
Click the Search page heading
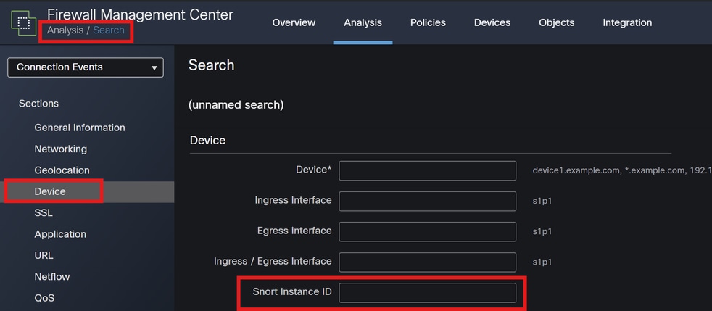pyautogui.click(x=211, y=65)
